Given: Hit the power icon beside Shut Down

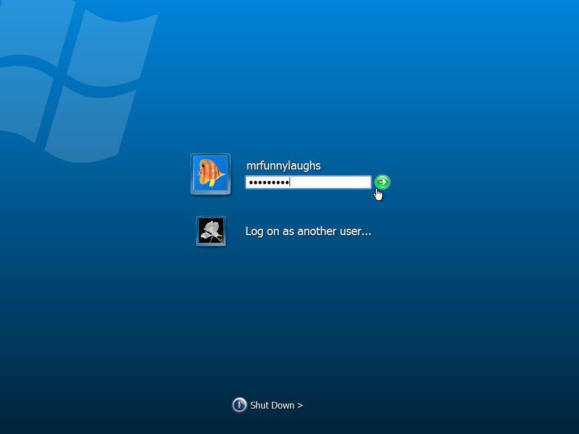Looking at the screenshot, I should 239,405.
